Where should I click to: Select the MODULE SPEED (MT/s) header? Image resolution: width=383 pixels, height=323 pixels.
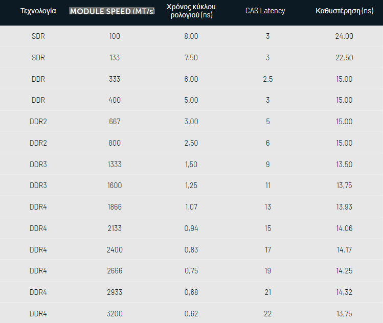(x=112, y=11)
